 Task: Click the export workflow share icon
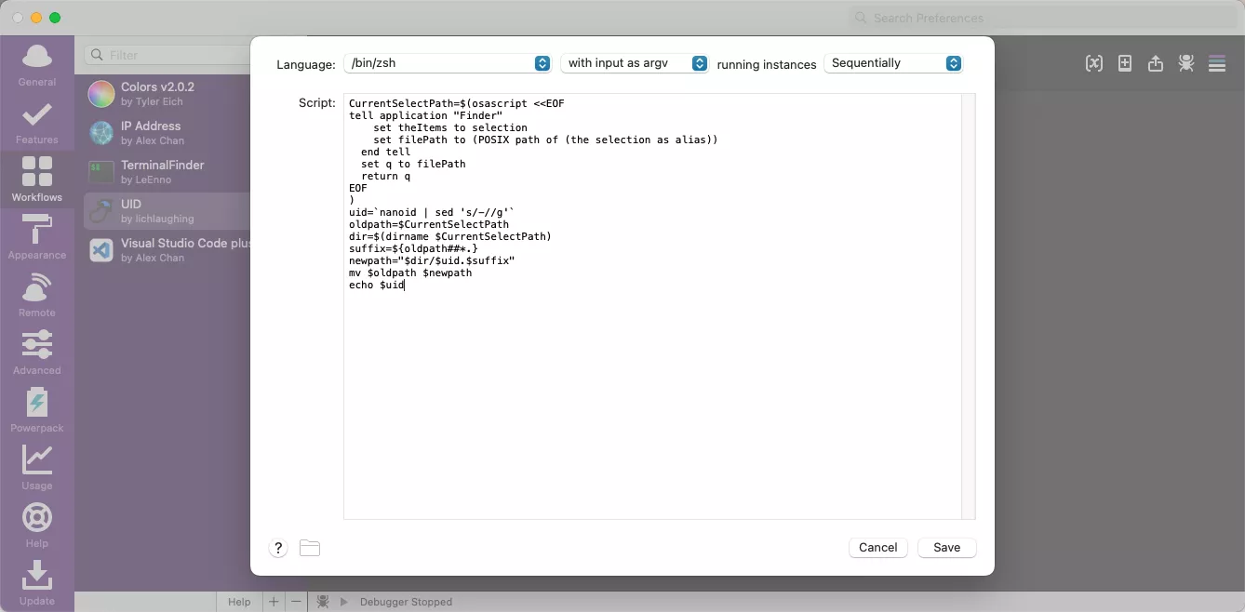coord(1156,63)
